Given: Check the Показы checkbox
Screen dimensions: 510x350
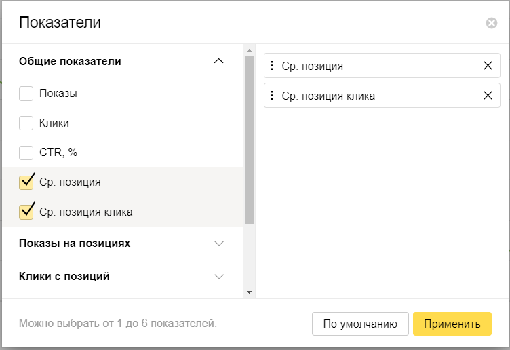Looking at the screenshot, I should 26,94.
